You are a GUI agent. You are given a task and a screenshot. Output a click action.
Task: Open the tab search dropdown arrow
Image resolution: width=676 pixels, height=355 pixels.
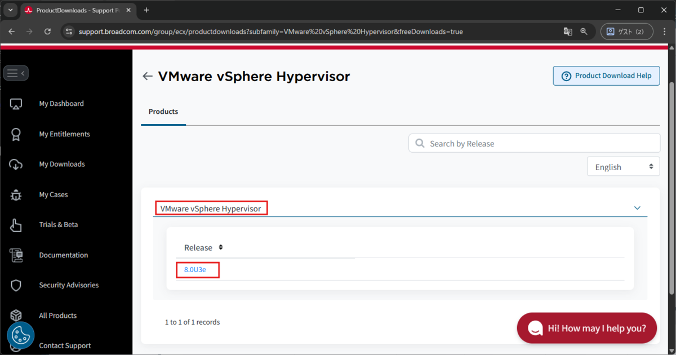tap(10, 10)
